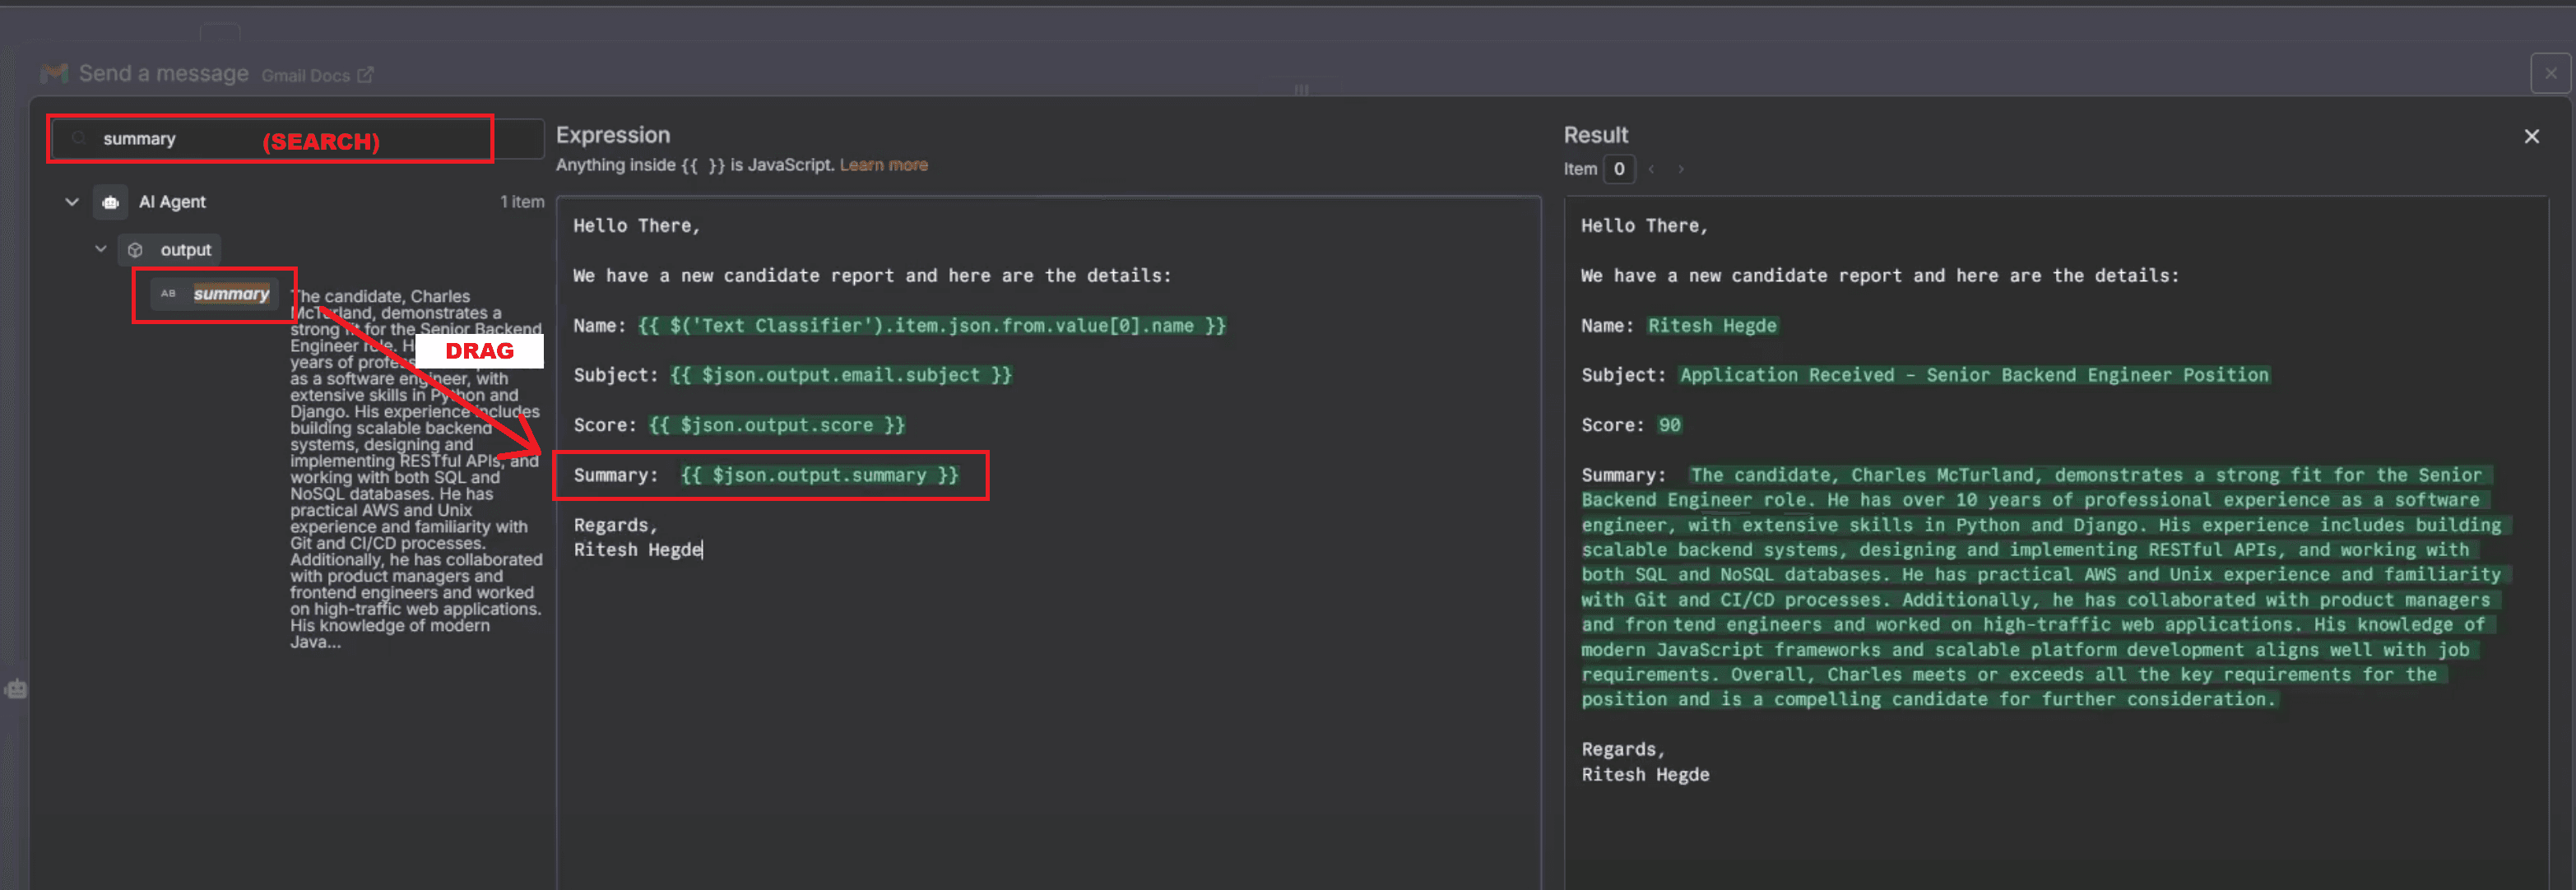The width and height of the screenshot is (2576, 890).
Task: Click the result Score value 90
Action: (1669, 425)
